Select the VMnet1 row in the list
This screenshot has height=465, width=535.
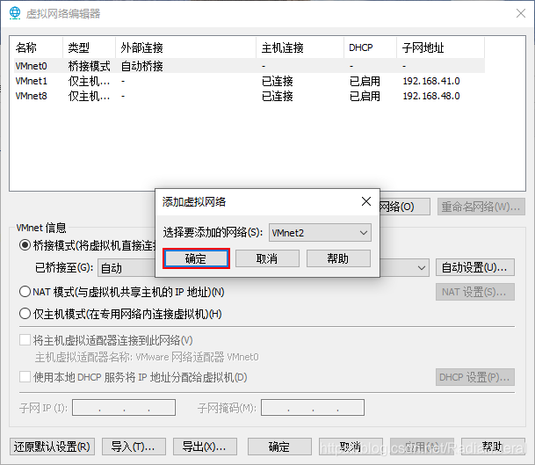click(249, 81)
